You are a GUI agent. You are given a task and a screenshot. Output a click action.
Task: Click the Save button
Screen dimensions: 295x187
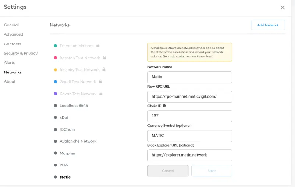[212, 170]
